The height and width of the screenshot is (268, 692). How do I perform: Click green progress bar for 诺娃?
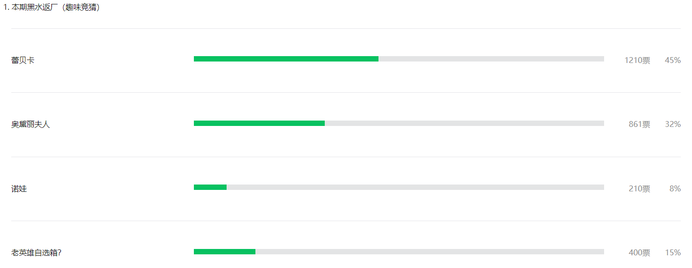[210, 187]
